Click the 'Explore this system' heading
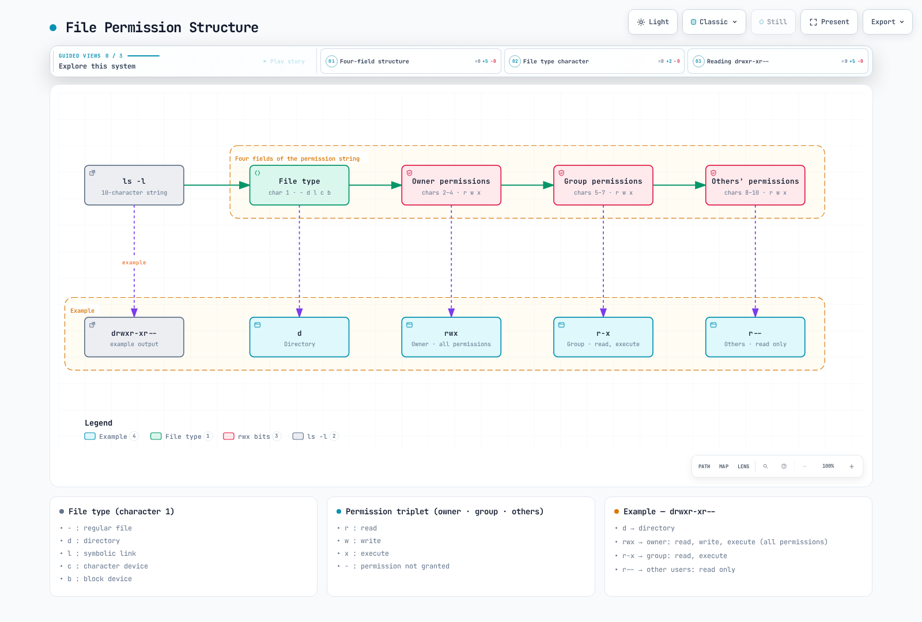The image size is (922, 622). (97, 66)
